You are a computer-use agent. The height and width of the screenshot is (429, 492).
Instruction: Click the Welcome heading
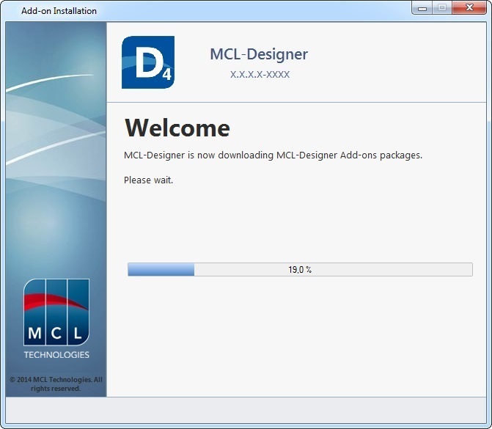177,128
